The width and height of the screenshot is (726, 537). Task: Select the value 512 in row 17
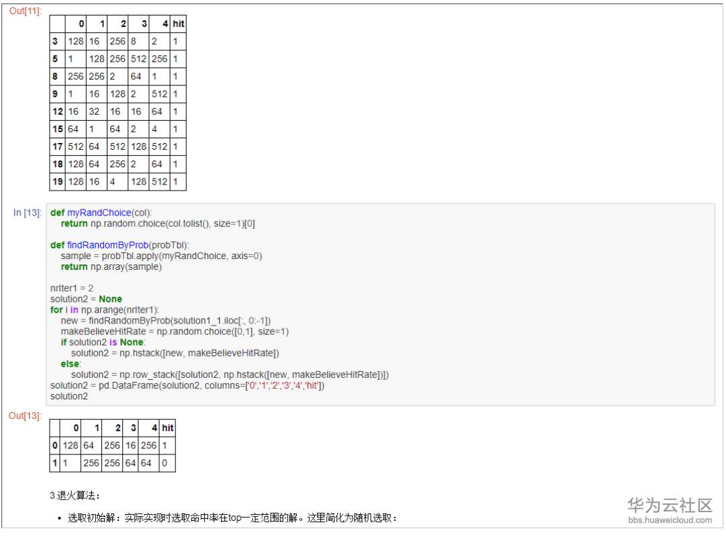tap(75, 146)
